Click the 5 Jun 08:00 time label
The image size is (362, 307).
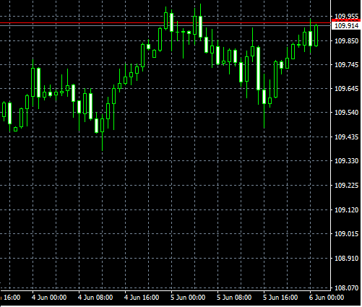[234, 298]
